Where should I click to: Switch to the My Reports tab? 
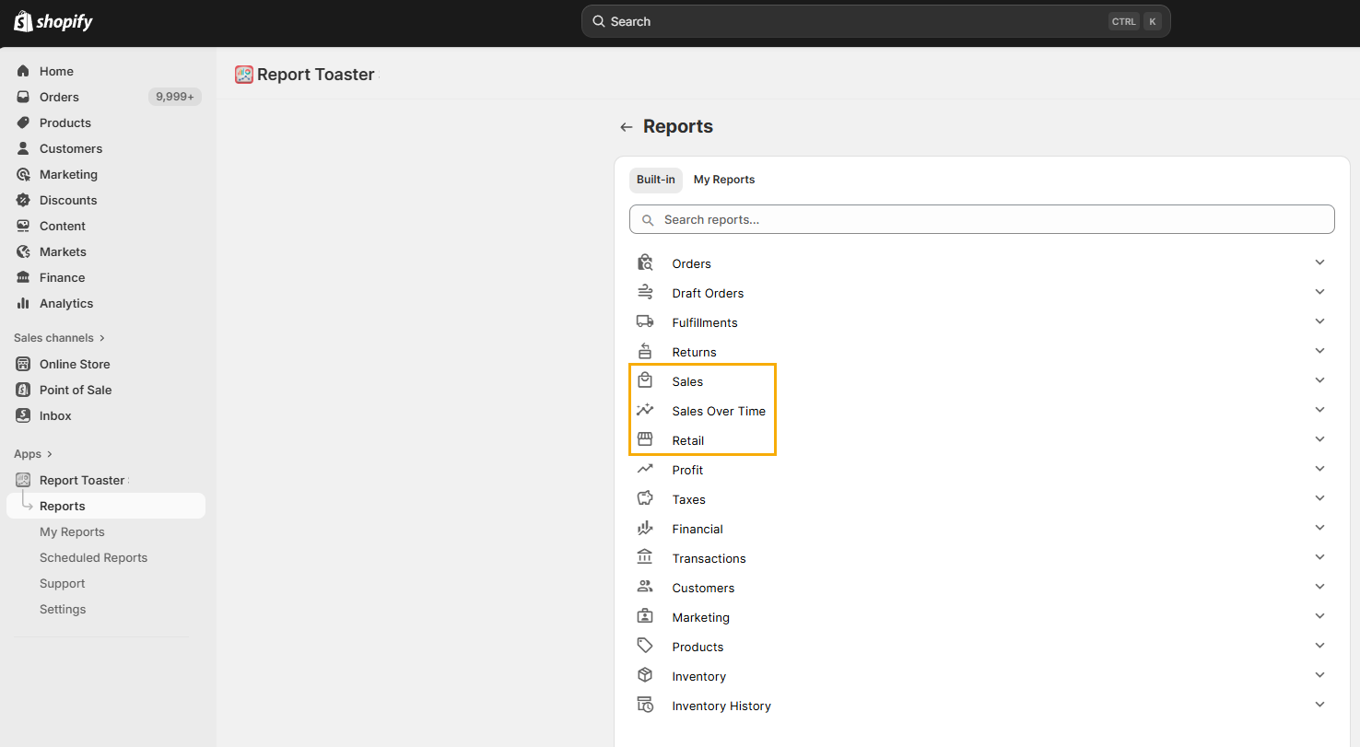tap(723, 180)
